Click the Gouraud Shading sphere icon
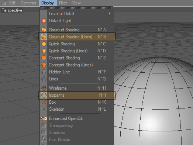Image resolution: width=193 pixels, height=145 pixels. (44, 30)
